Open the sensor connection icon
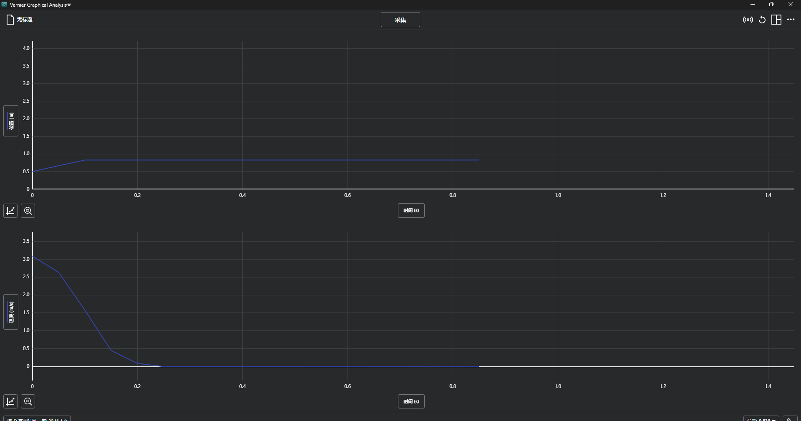Viewport: 801px width, 421px height. coord(748,20)
